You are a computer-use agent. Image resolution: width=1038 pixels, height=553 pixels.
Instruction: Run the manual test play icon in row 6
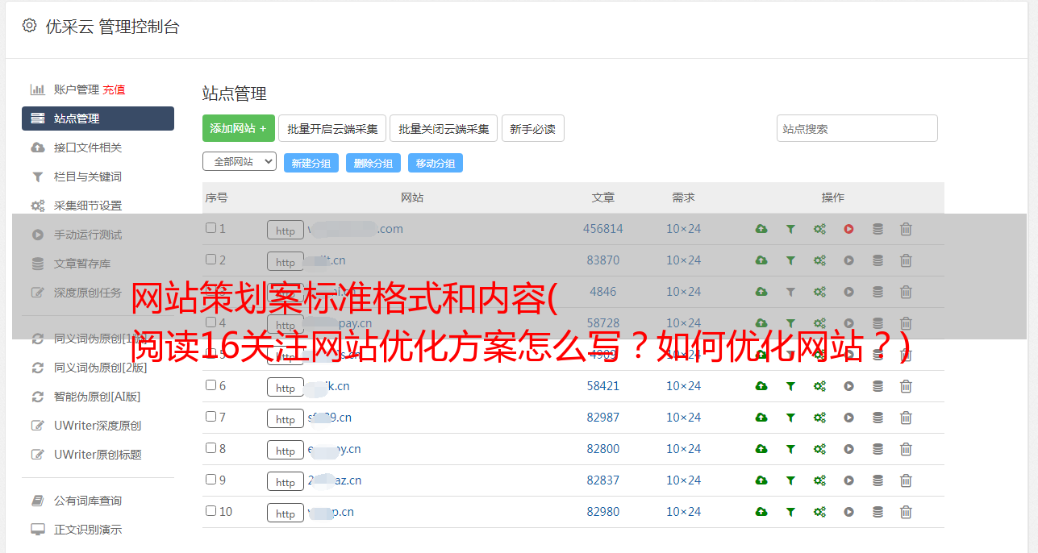click(848, 386)
